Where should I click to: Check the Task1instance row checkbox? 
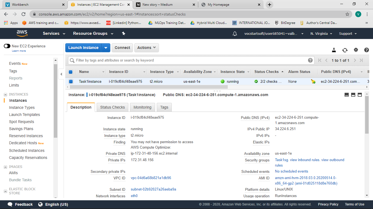tap(70, 81)
